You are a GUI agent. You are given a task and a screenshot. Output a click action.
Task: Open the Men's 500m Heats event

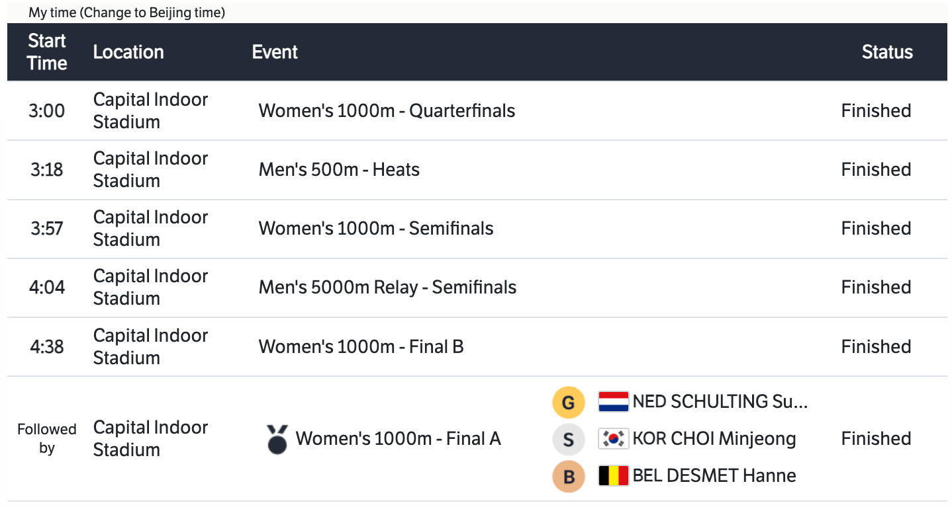[339, 169]
